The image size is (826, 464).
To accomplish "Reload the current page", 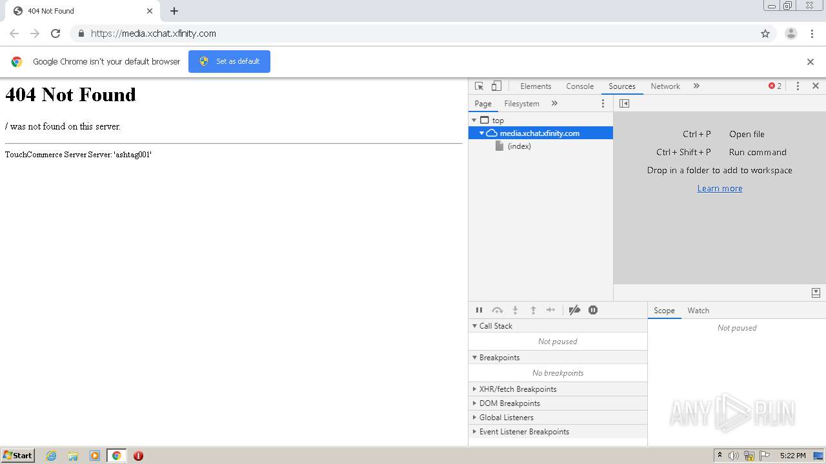I will tap(55, 34).
